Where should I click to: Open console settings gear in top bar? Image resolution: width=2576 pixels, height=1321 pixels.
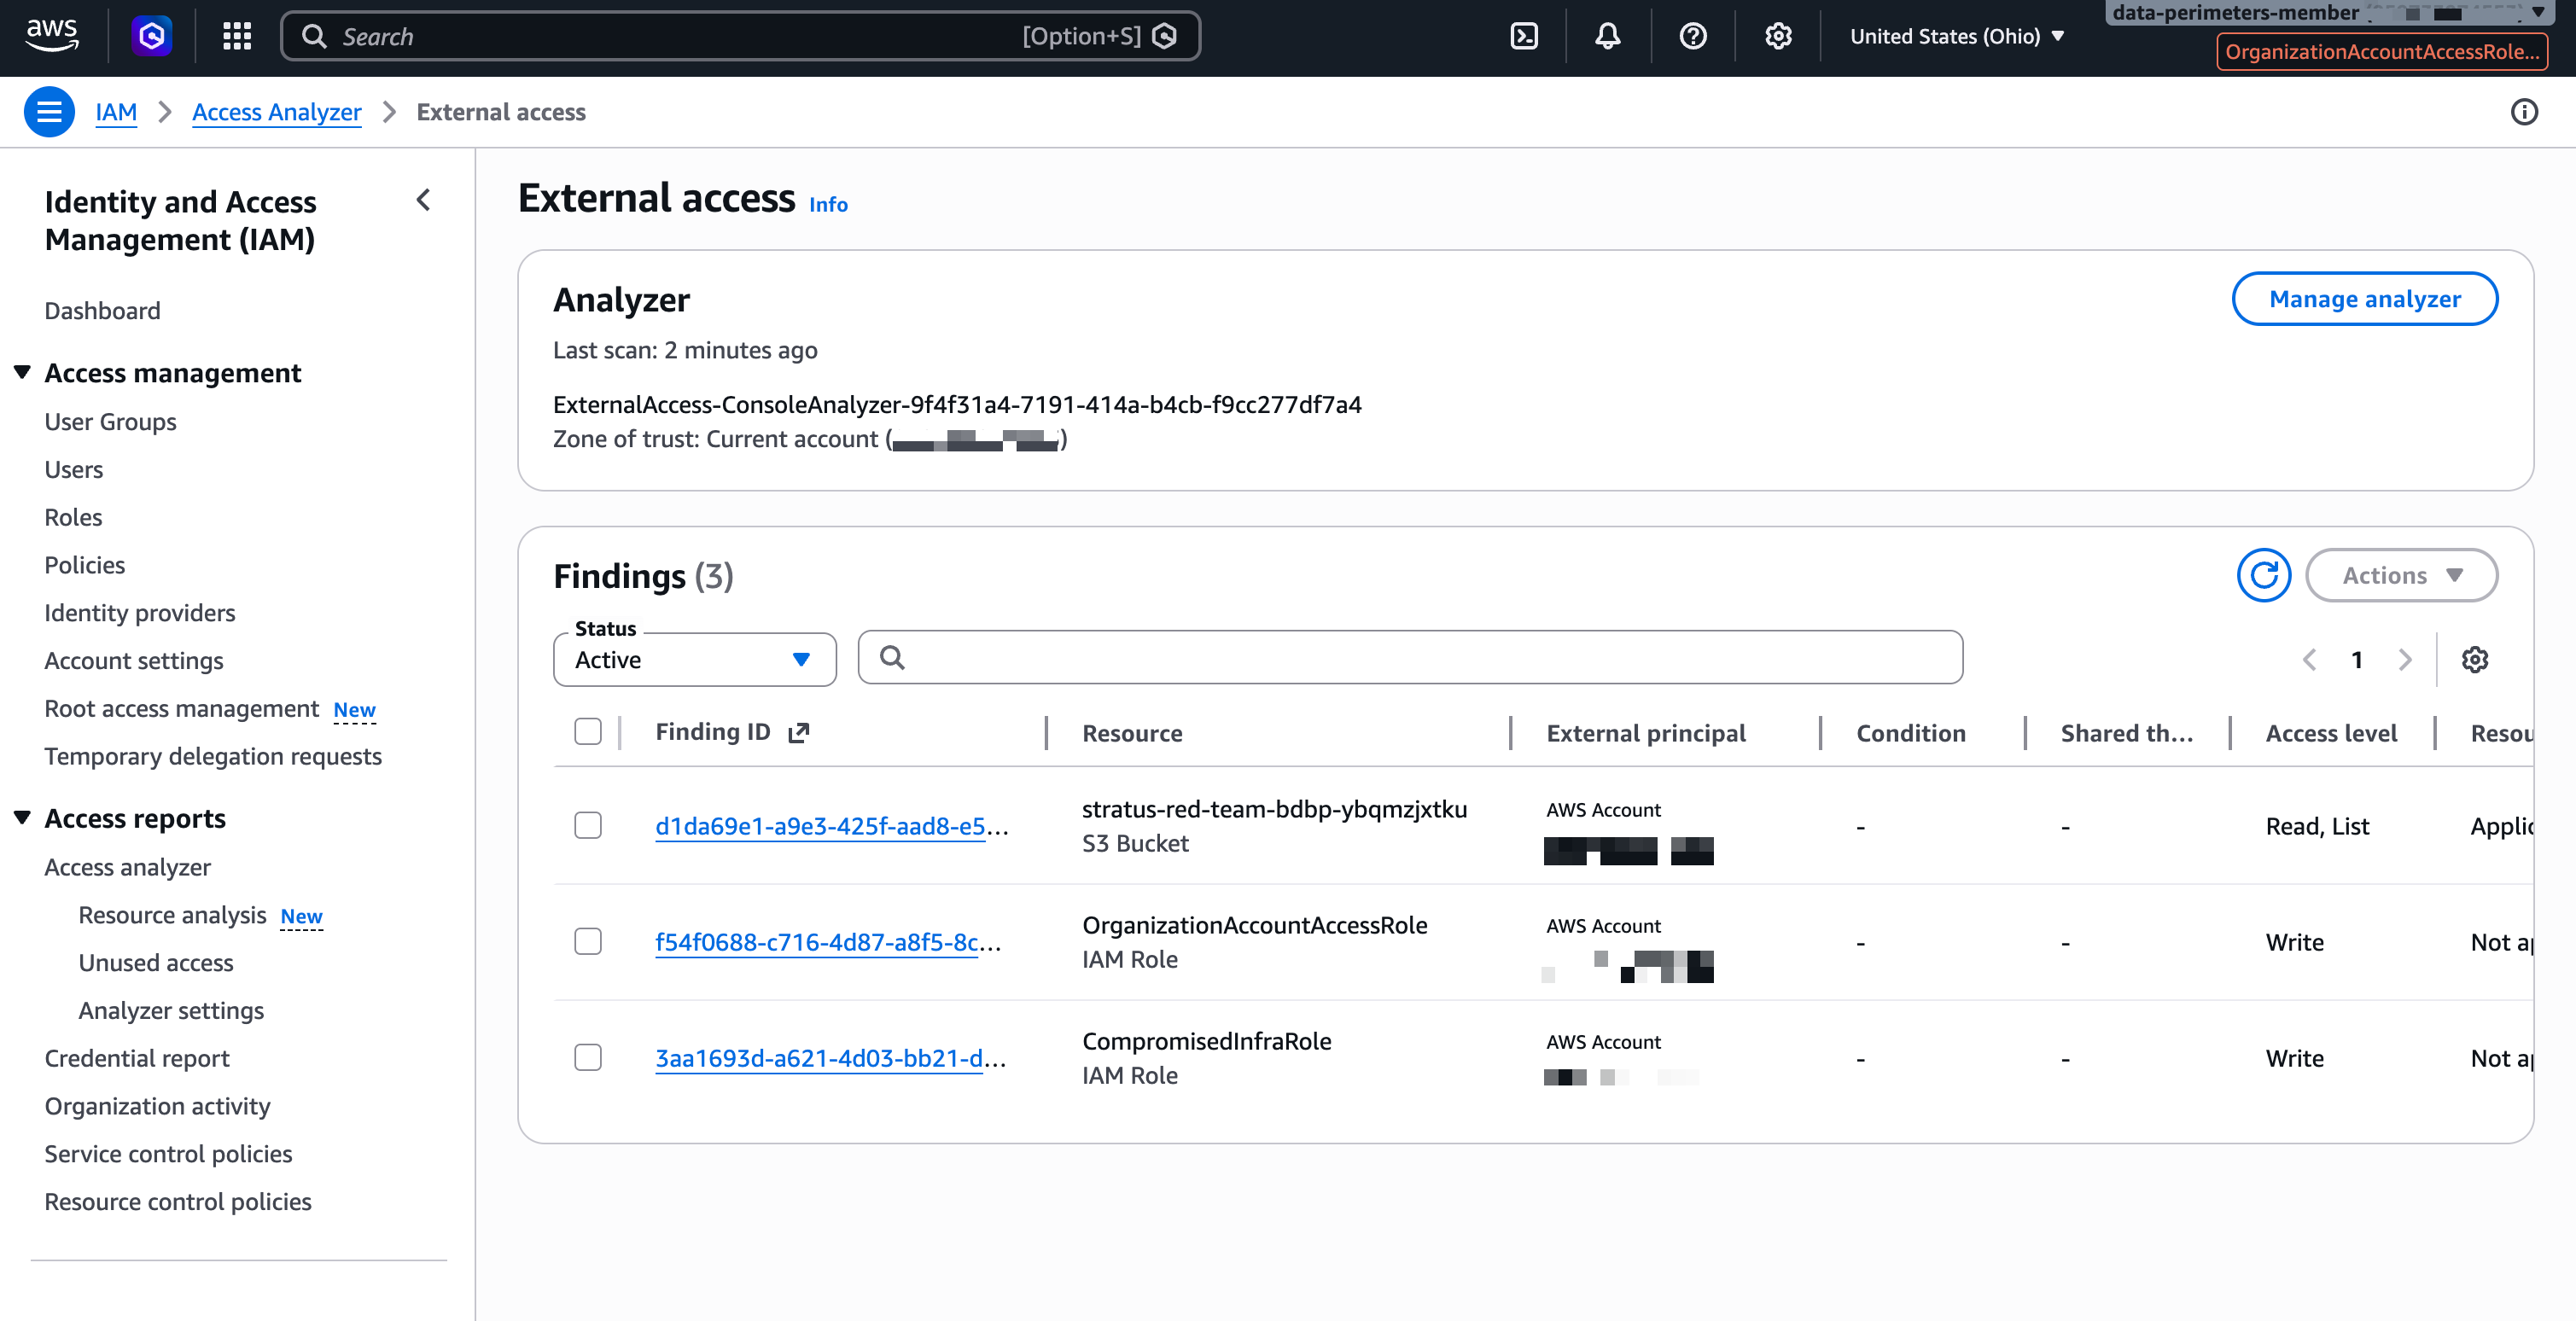pyautogui.click(x=1778, y=36)
